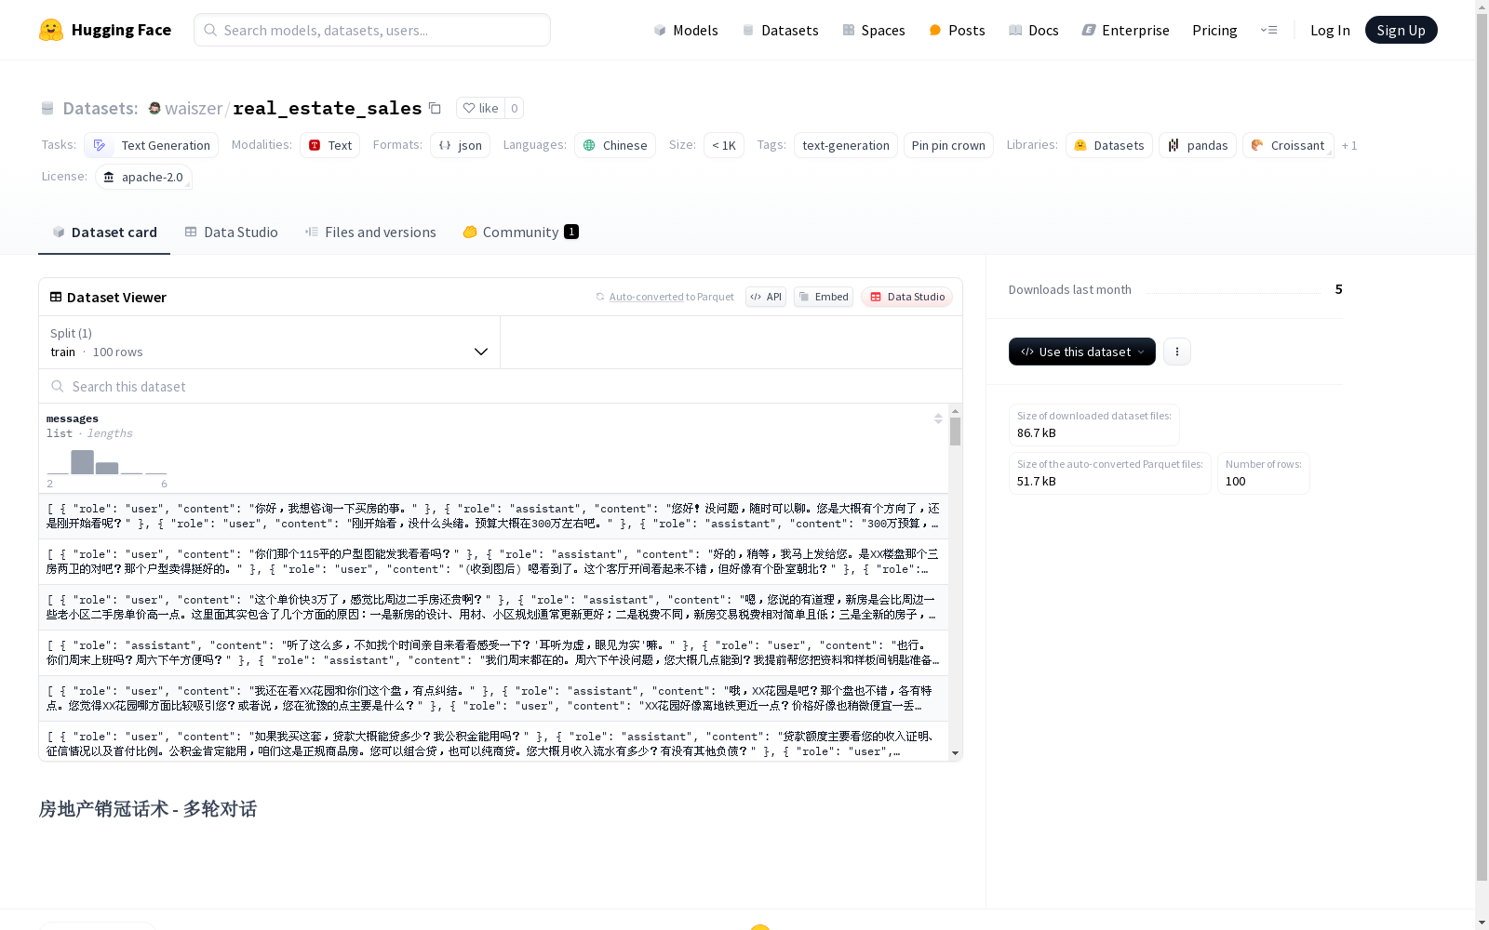
Task: Click the Log In link
Action: 1330,30
